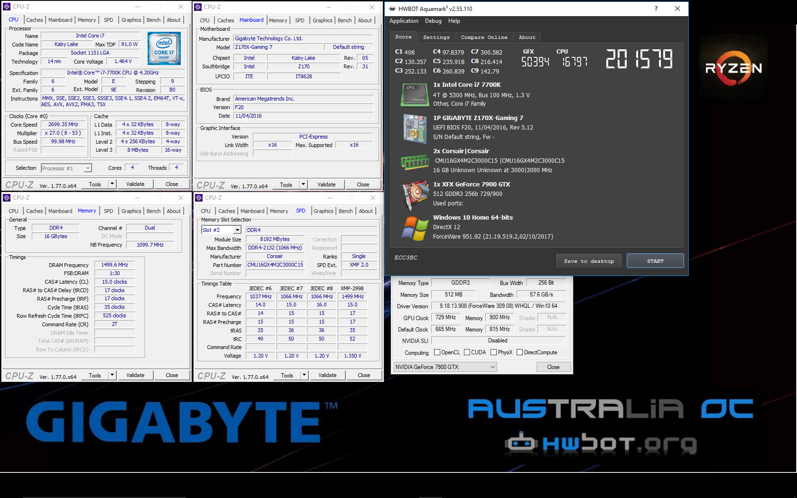This screenshot has width=797, height=498.
Task: Click the "1x XFX GeForce 7900 GTX" heading
Action: pos(472,184)
